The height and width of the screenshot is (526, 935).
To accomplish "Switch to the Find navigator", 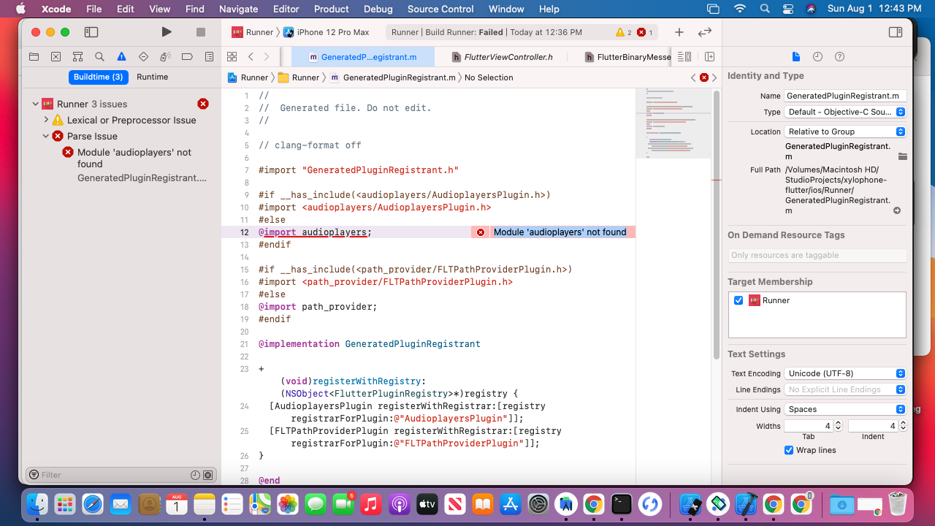I will tap(99, 56).
